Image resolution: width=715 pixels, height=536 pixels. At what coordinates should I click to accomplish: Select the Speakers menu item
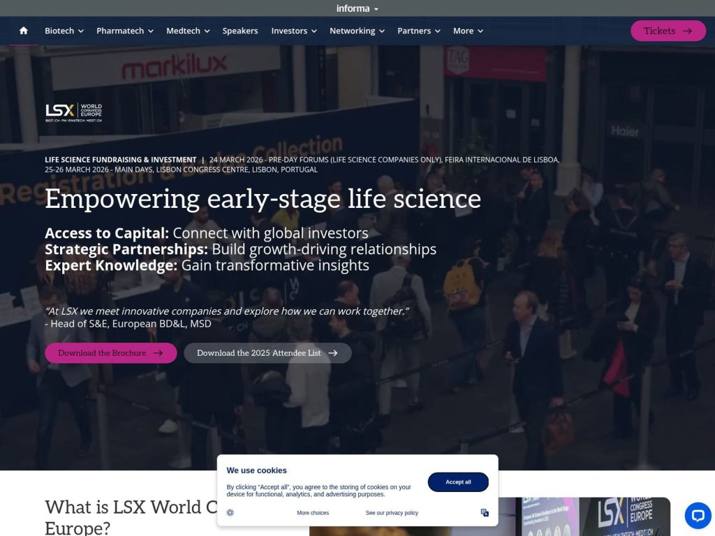click(240, 31)
